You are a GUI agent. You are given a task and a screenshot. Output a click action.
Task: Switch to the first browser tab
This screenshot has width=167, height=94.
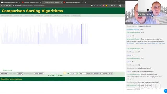(x=10, y=2)
